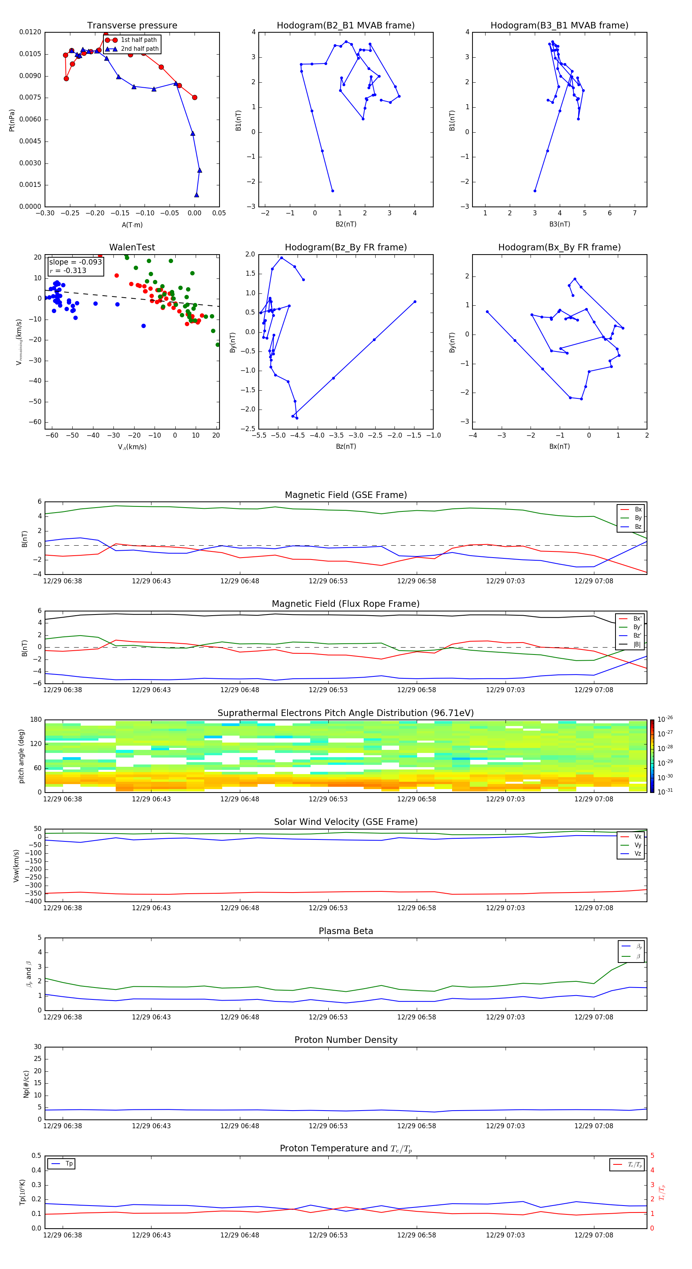
Task: Click the green β legend entry in Plasma Beta
Action: tap(631, 956)
